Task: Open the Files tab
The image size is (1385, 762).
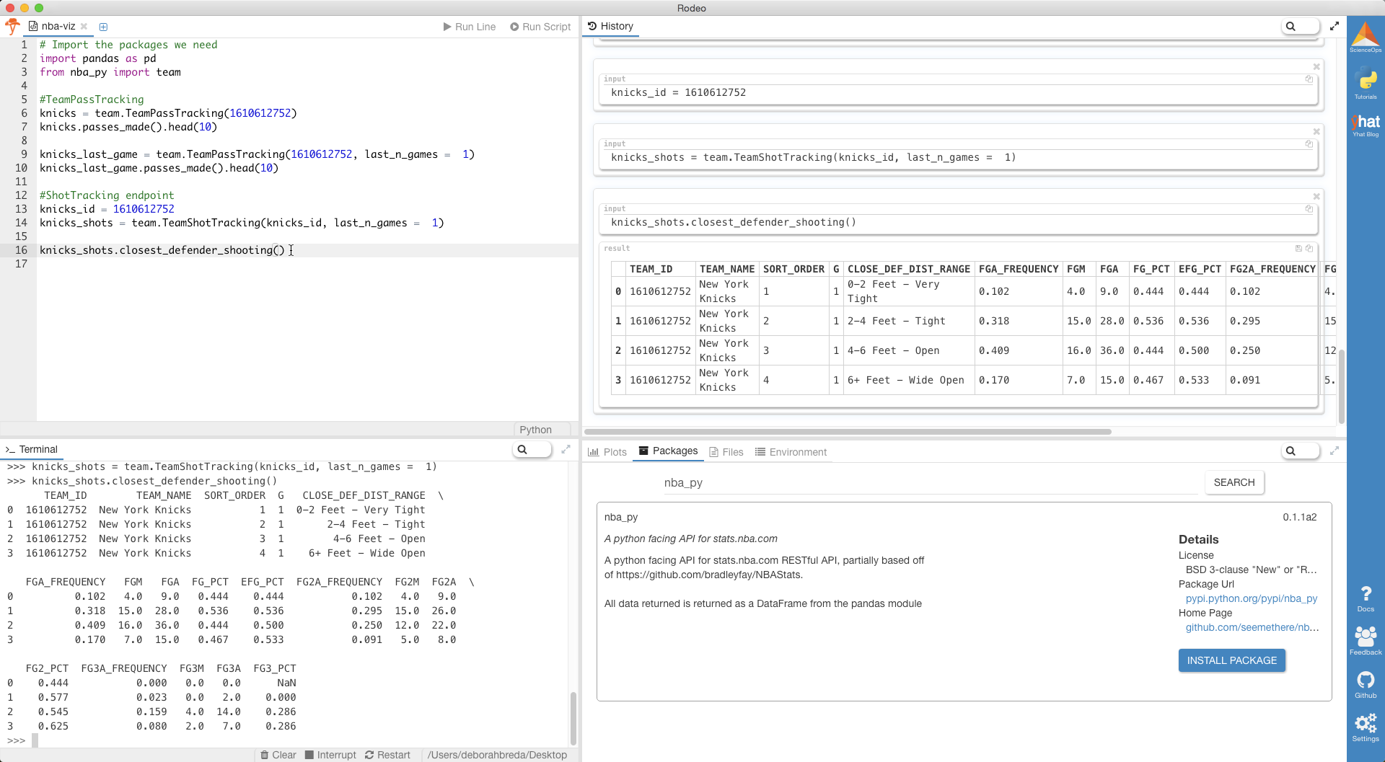Action: (x=726, y=452)
